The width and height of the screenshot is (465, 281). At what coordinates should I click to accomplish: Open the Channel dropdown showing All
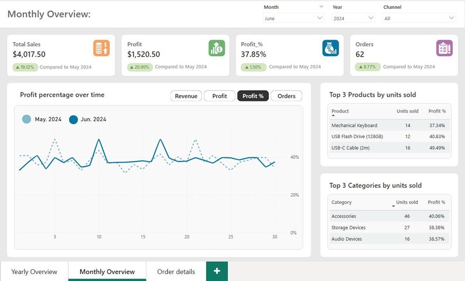point(419,18)
